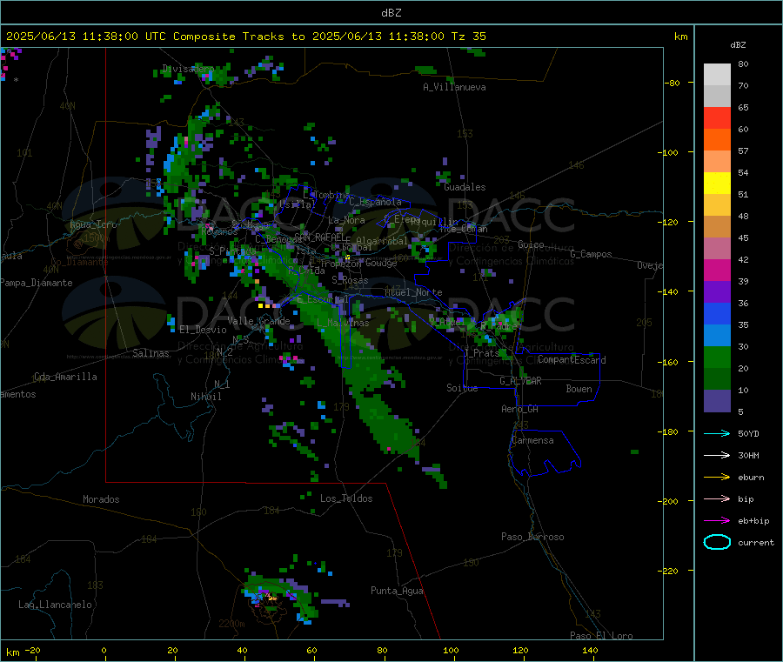This screenshot has width=783, height=662.
Task: Select the red legend swatch below 65 dBZ
Action: tap(717, 117)
